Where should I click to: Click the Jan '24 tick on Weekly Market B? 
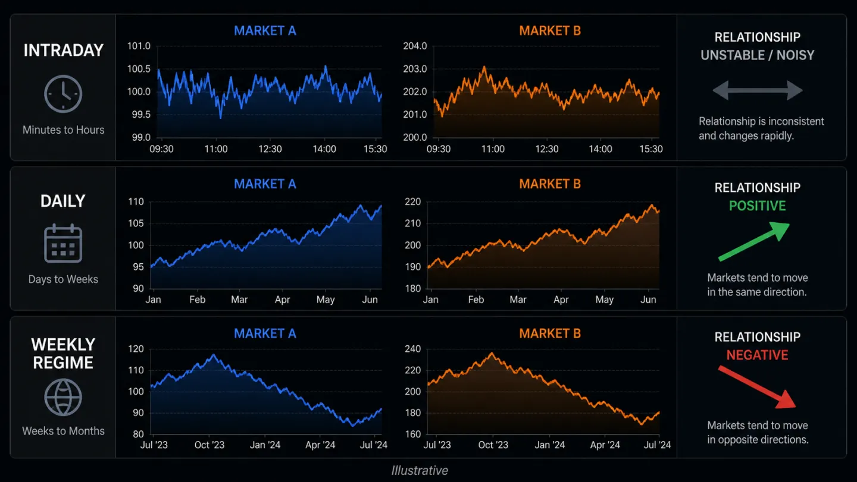click(550, 445)
